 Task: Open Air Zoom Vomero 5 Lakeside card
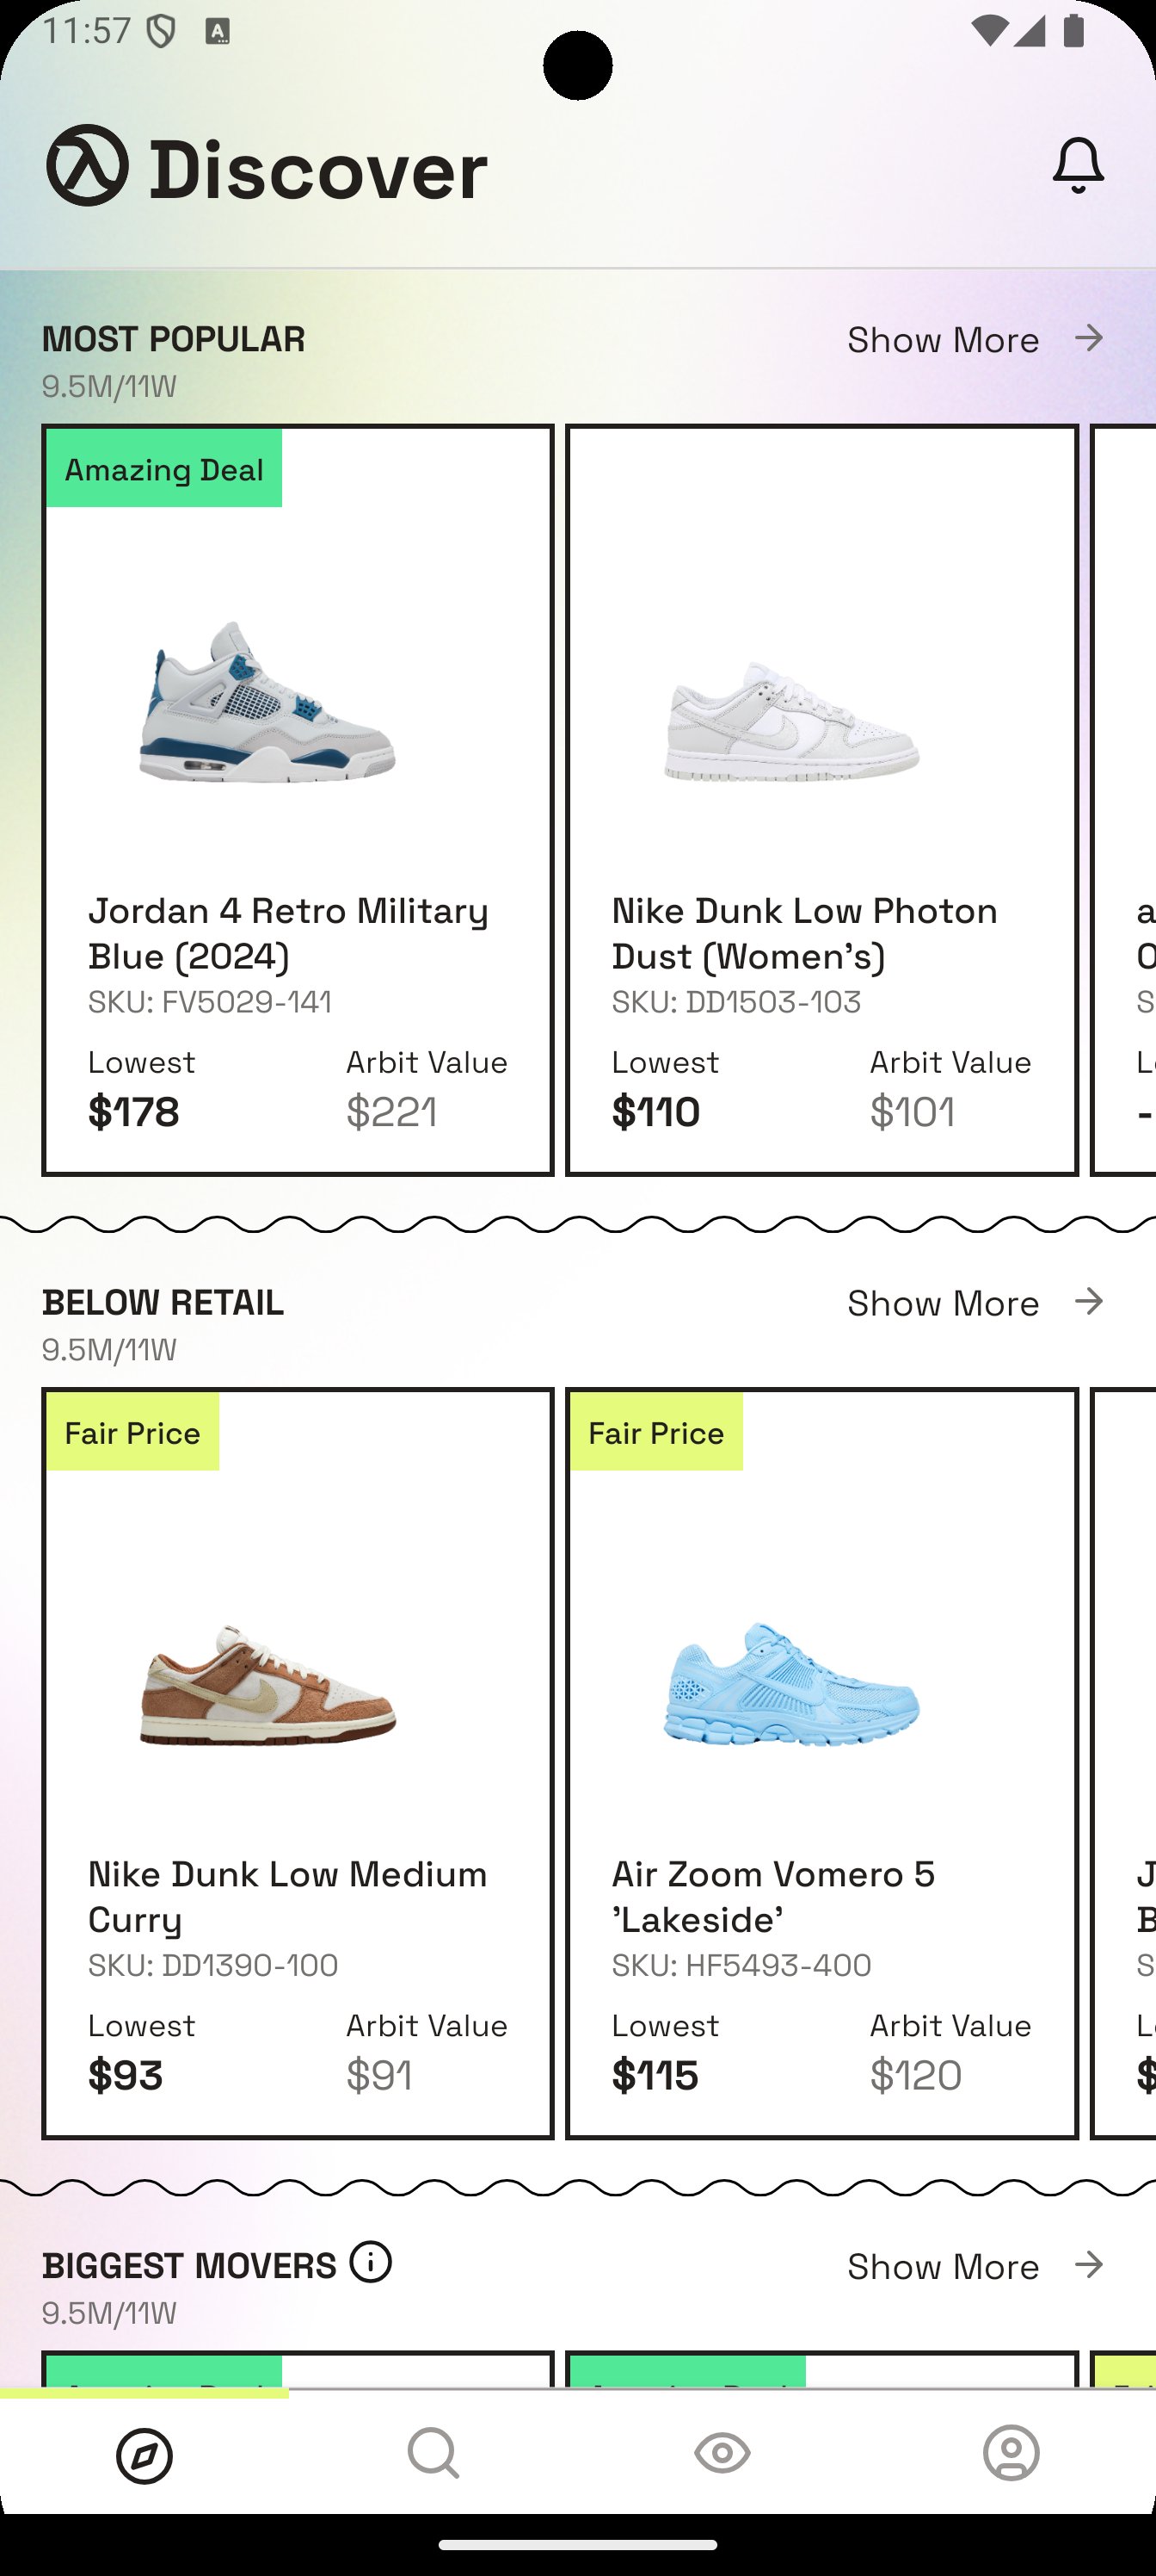(821, 1763)
